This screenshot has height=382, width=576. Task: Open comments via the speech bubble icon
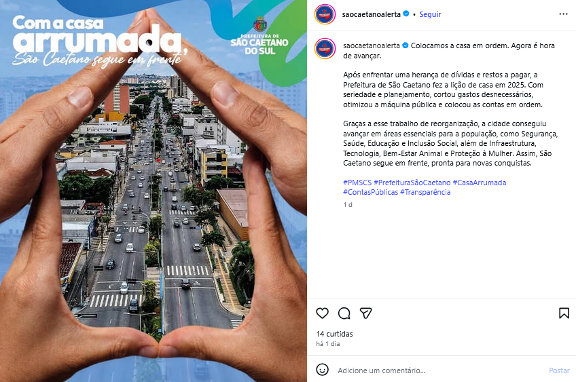[344, 313]
